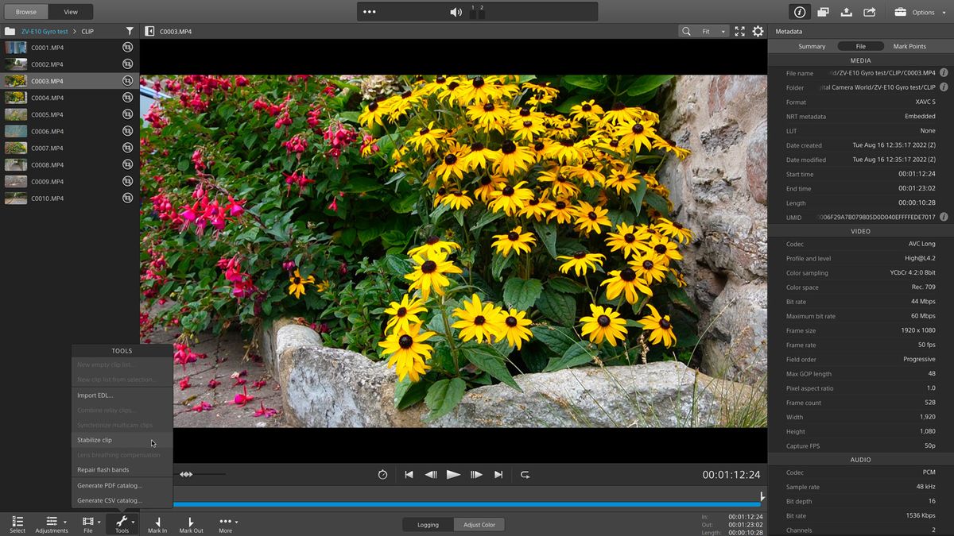The width and height of the screenshot is (954, 536).
Task: Click the share/export icon in top toolbar
Action: pyautogui.click(x=868, y=12)
